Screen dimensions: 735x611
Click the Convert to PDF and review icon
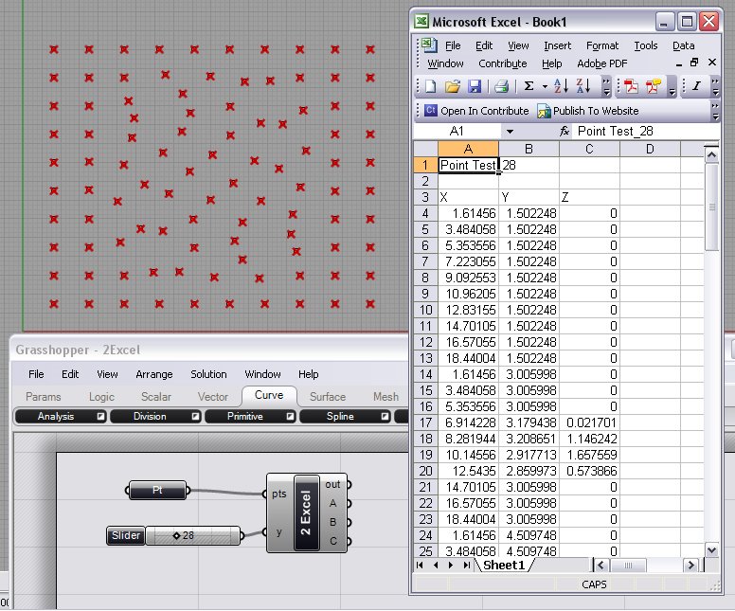653,86
